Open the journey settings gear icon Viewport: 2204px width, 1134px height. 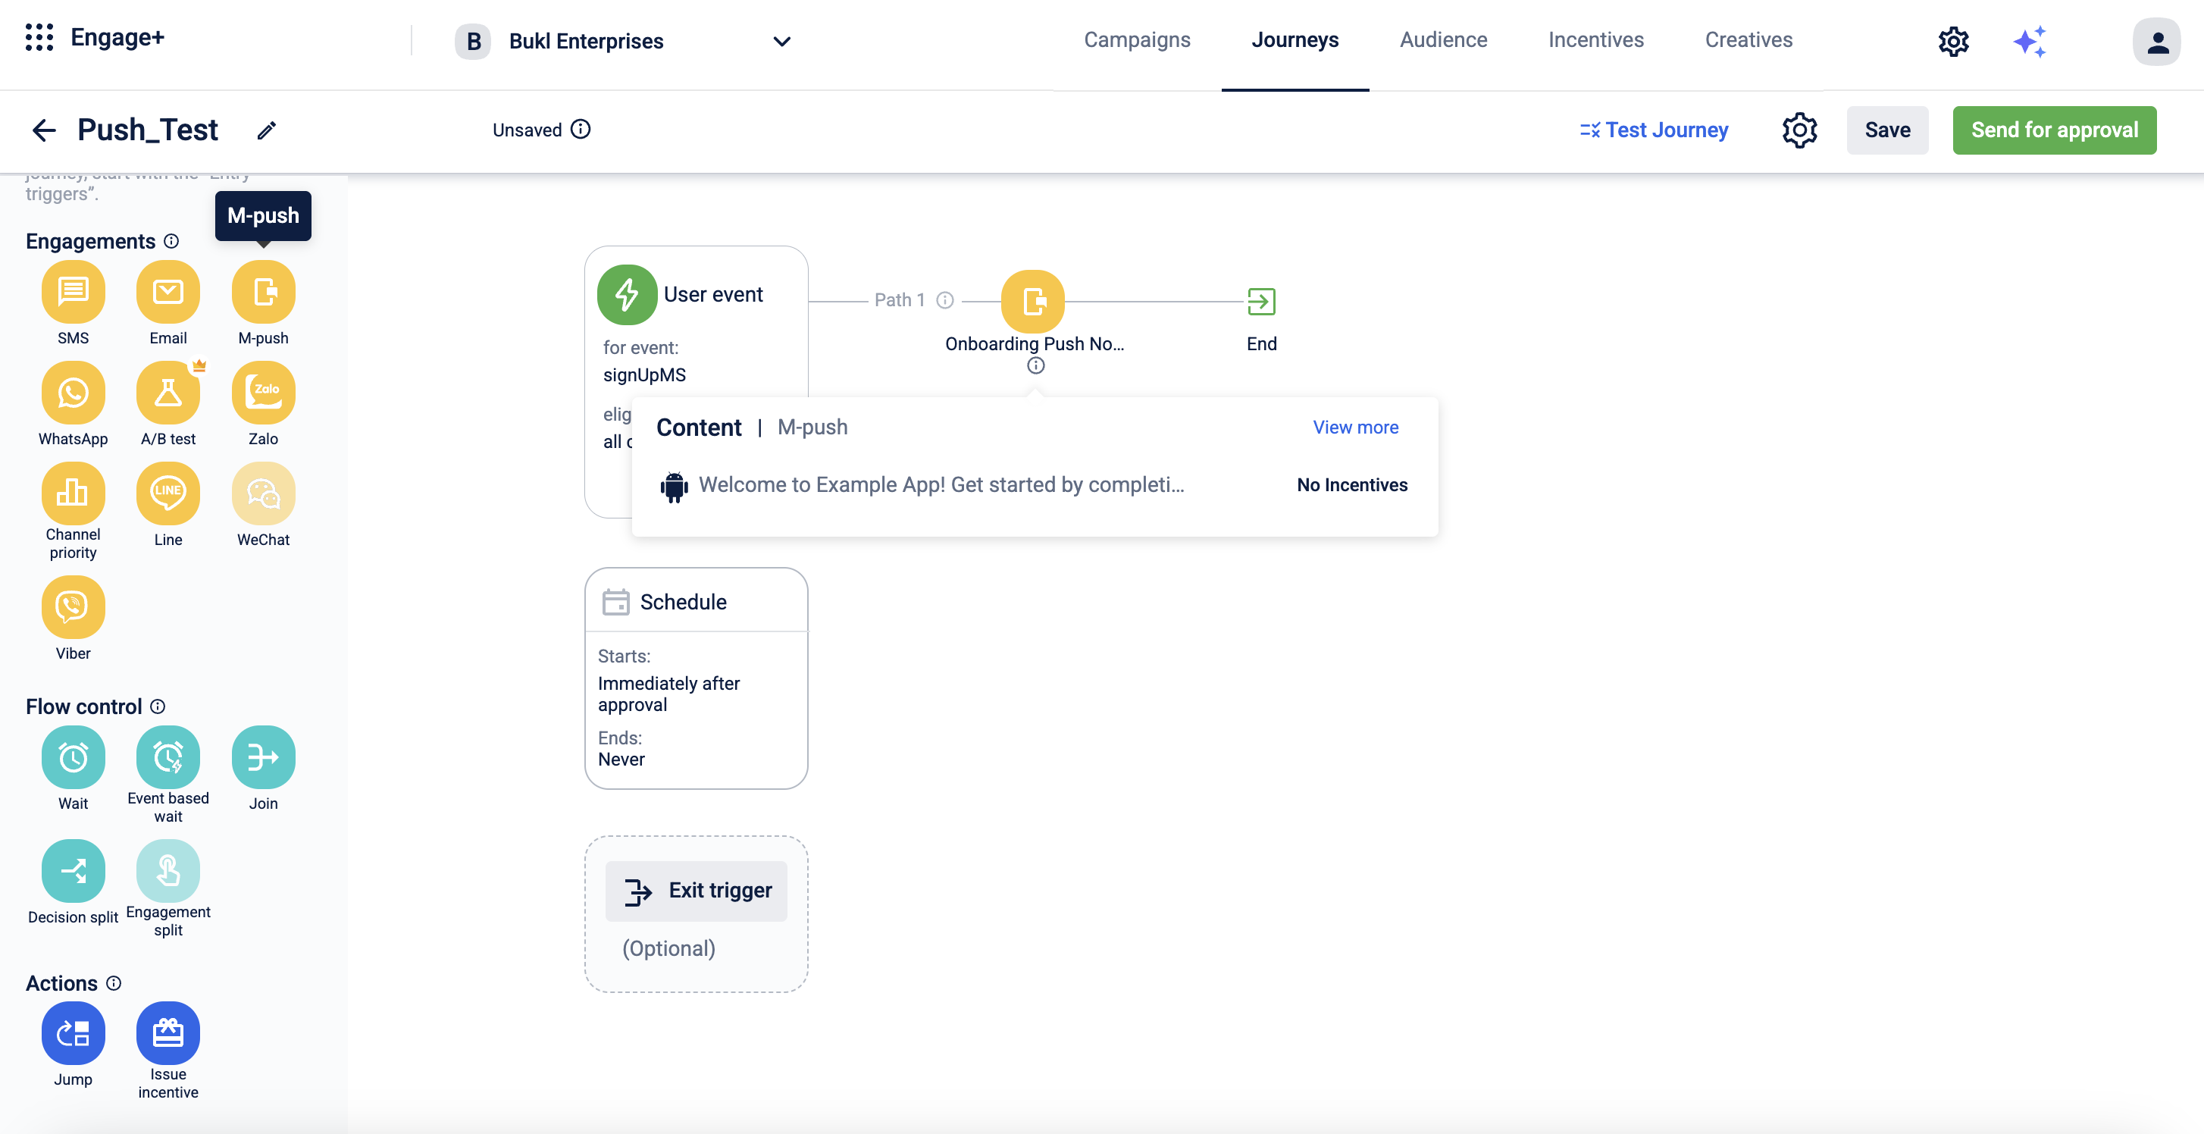coord(1799,130)
